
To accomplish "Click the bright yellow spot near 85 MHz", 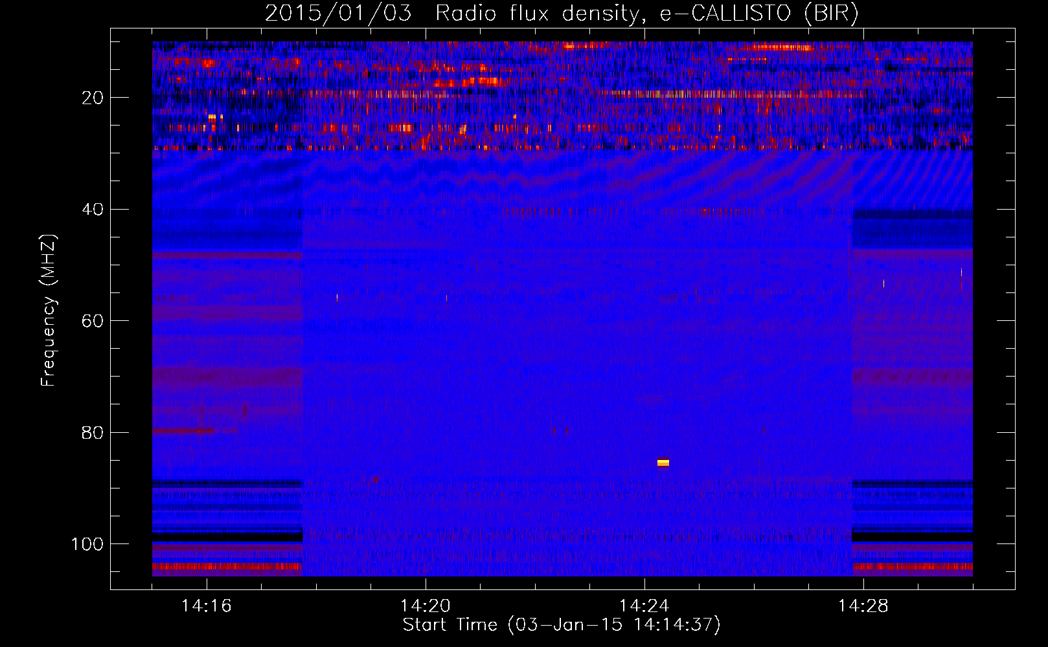I will 663,462.
